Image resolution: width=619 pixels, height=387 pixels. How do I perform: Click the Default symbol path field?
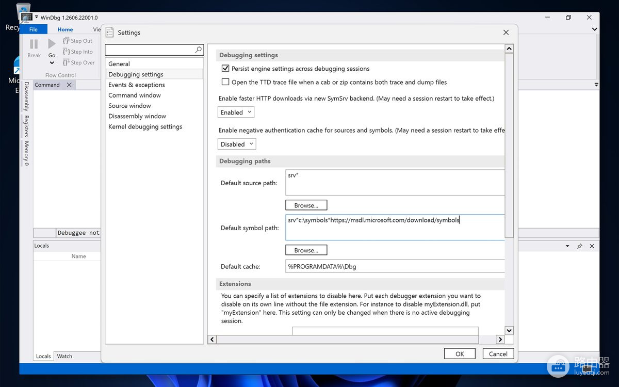(x=395, y=228)
